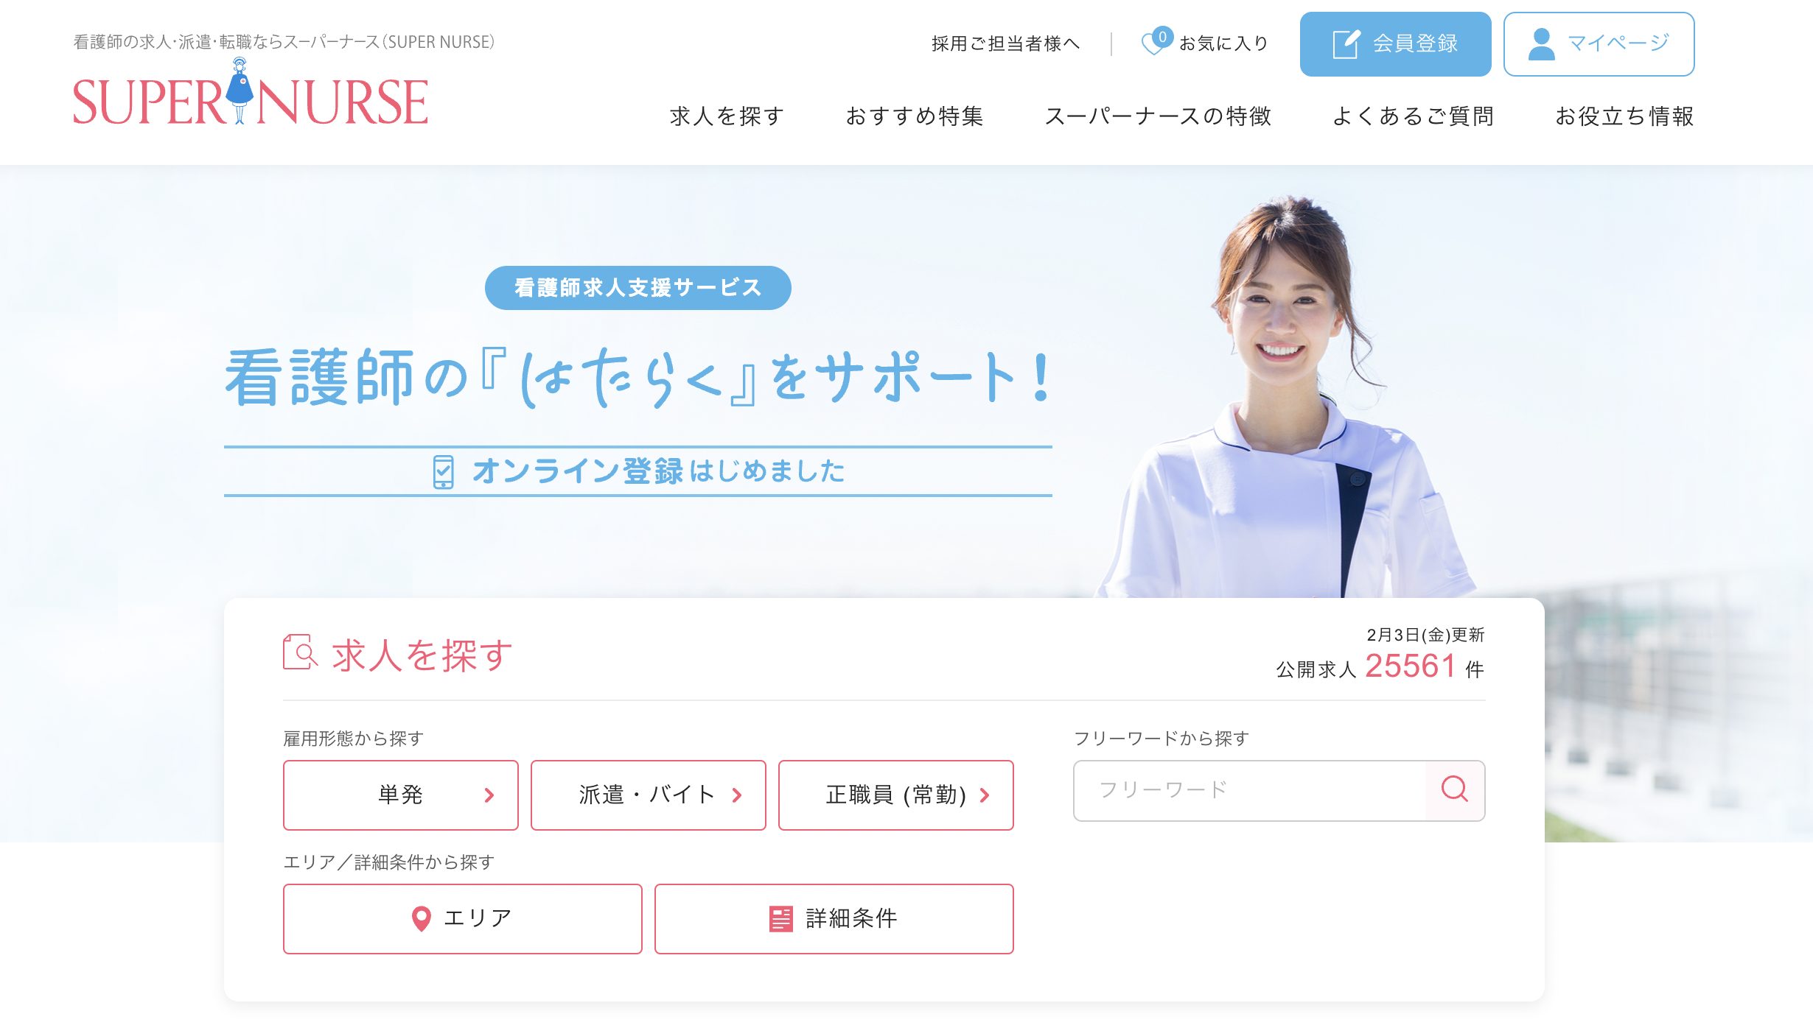This screenshot has width=1813, height=1028.
Task: Click the smartphone icon next to オンライン登録
Action: [442, 472]
